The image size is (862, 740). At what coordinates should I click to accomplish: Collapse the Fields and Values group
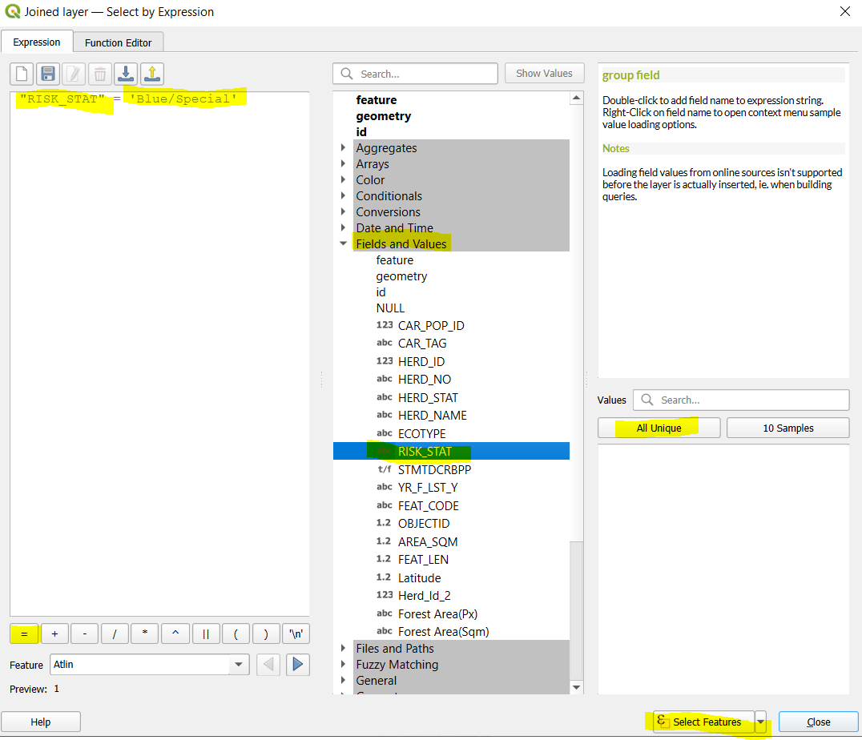(x=344, y=243)
